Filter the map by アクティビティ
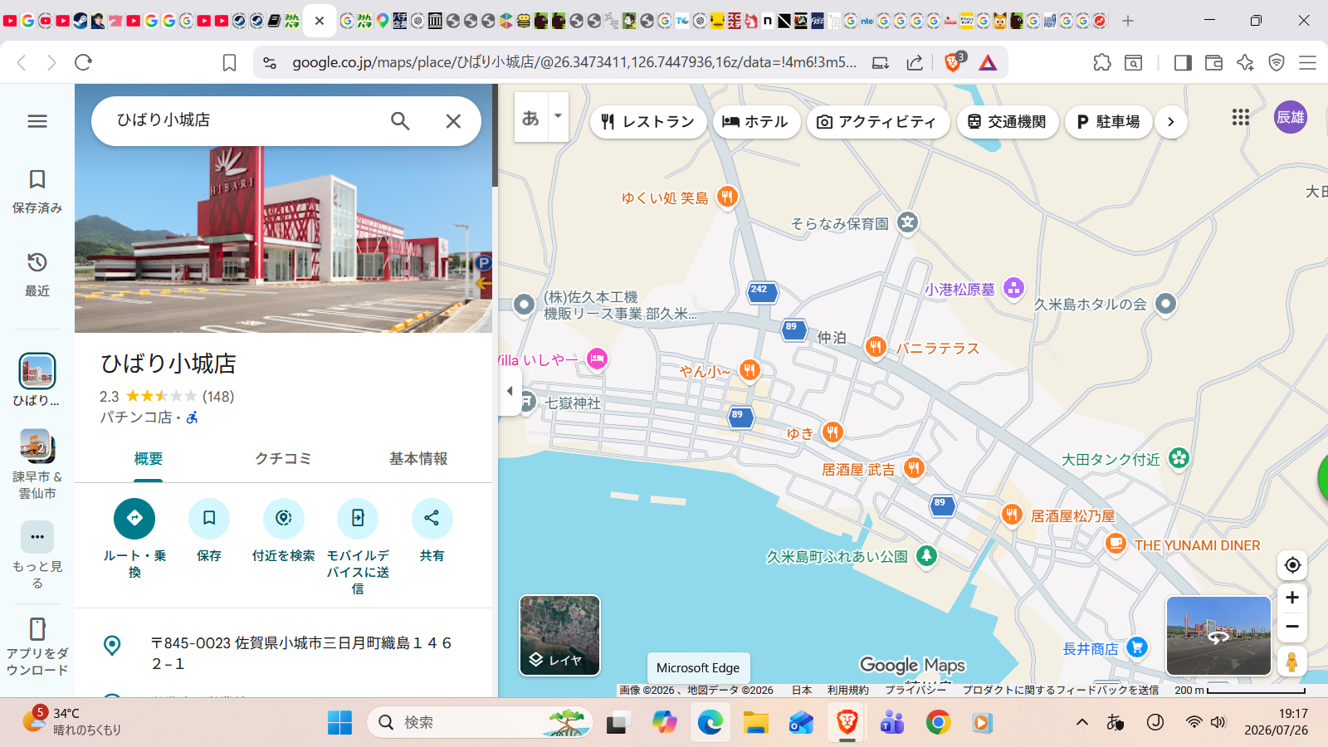The height and width of the screenshot is (747, 1328). (877, 122)
